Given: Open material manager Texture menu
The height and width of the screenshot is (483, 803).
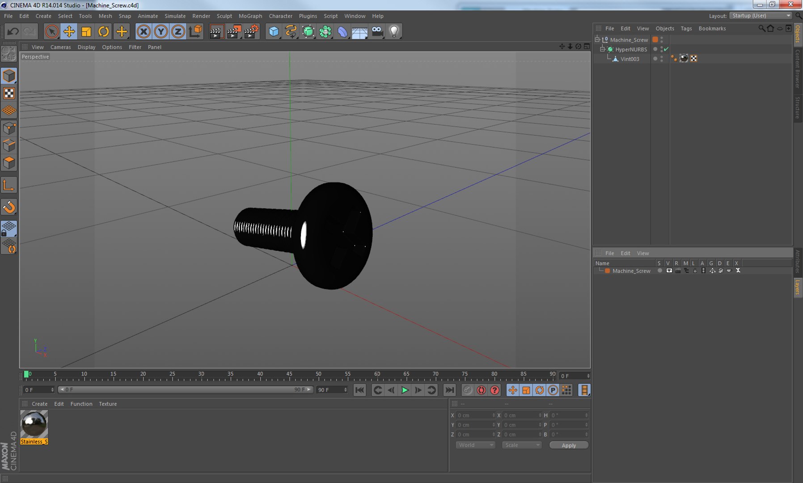Looking at the screenshot, I should point(108,404).
